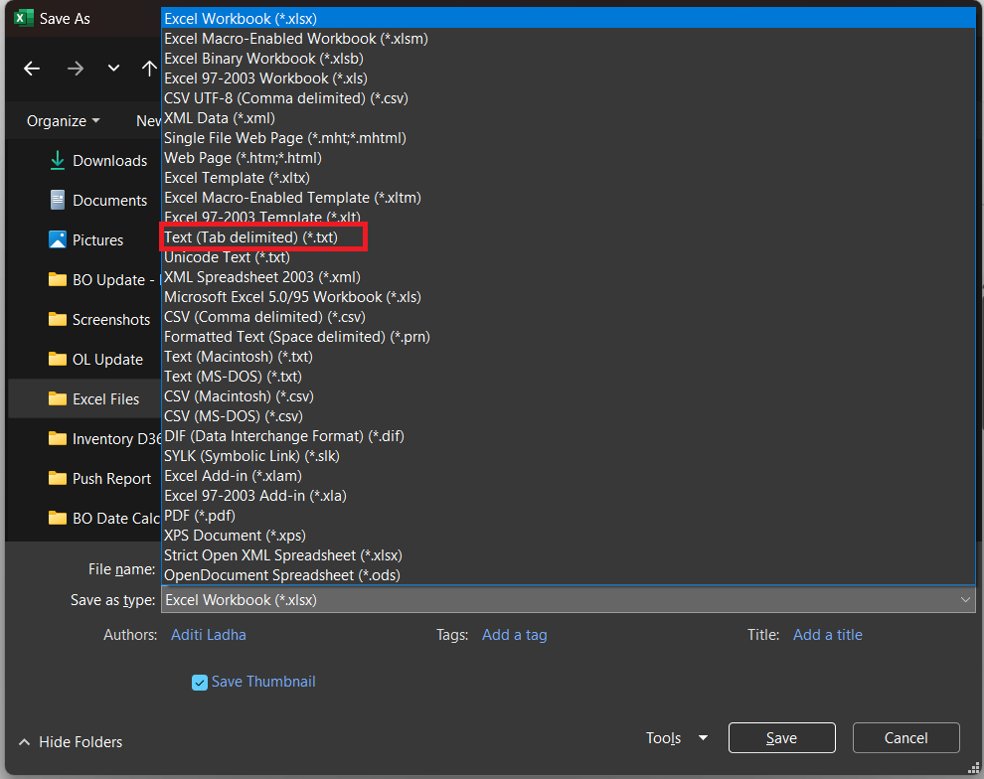Choose Excel 97-2003 Workbook (*.xls)

[x=568, y=78]
